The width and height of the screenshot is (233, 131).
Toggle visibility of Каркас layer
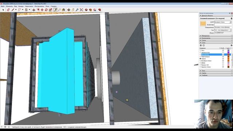223,59
